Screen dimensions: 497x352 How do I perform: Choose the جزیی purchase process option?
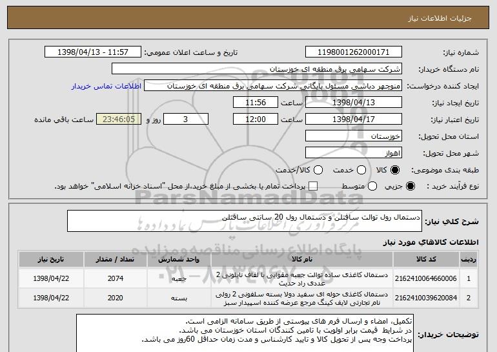click(410, 186)
